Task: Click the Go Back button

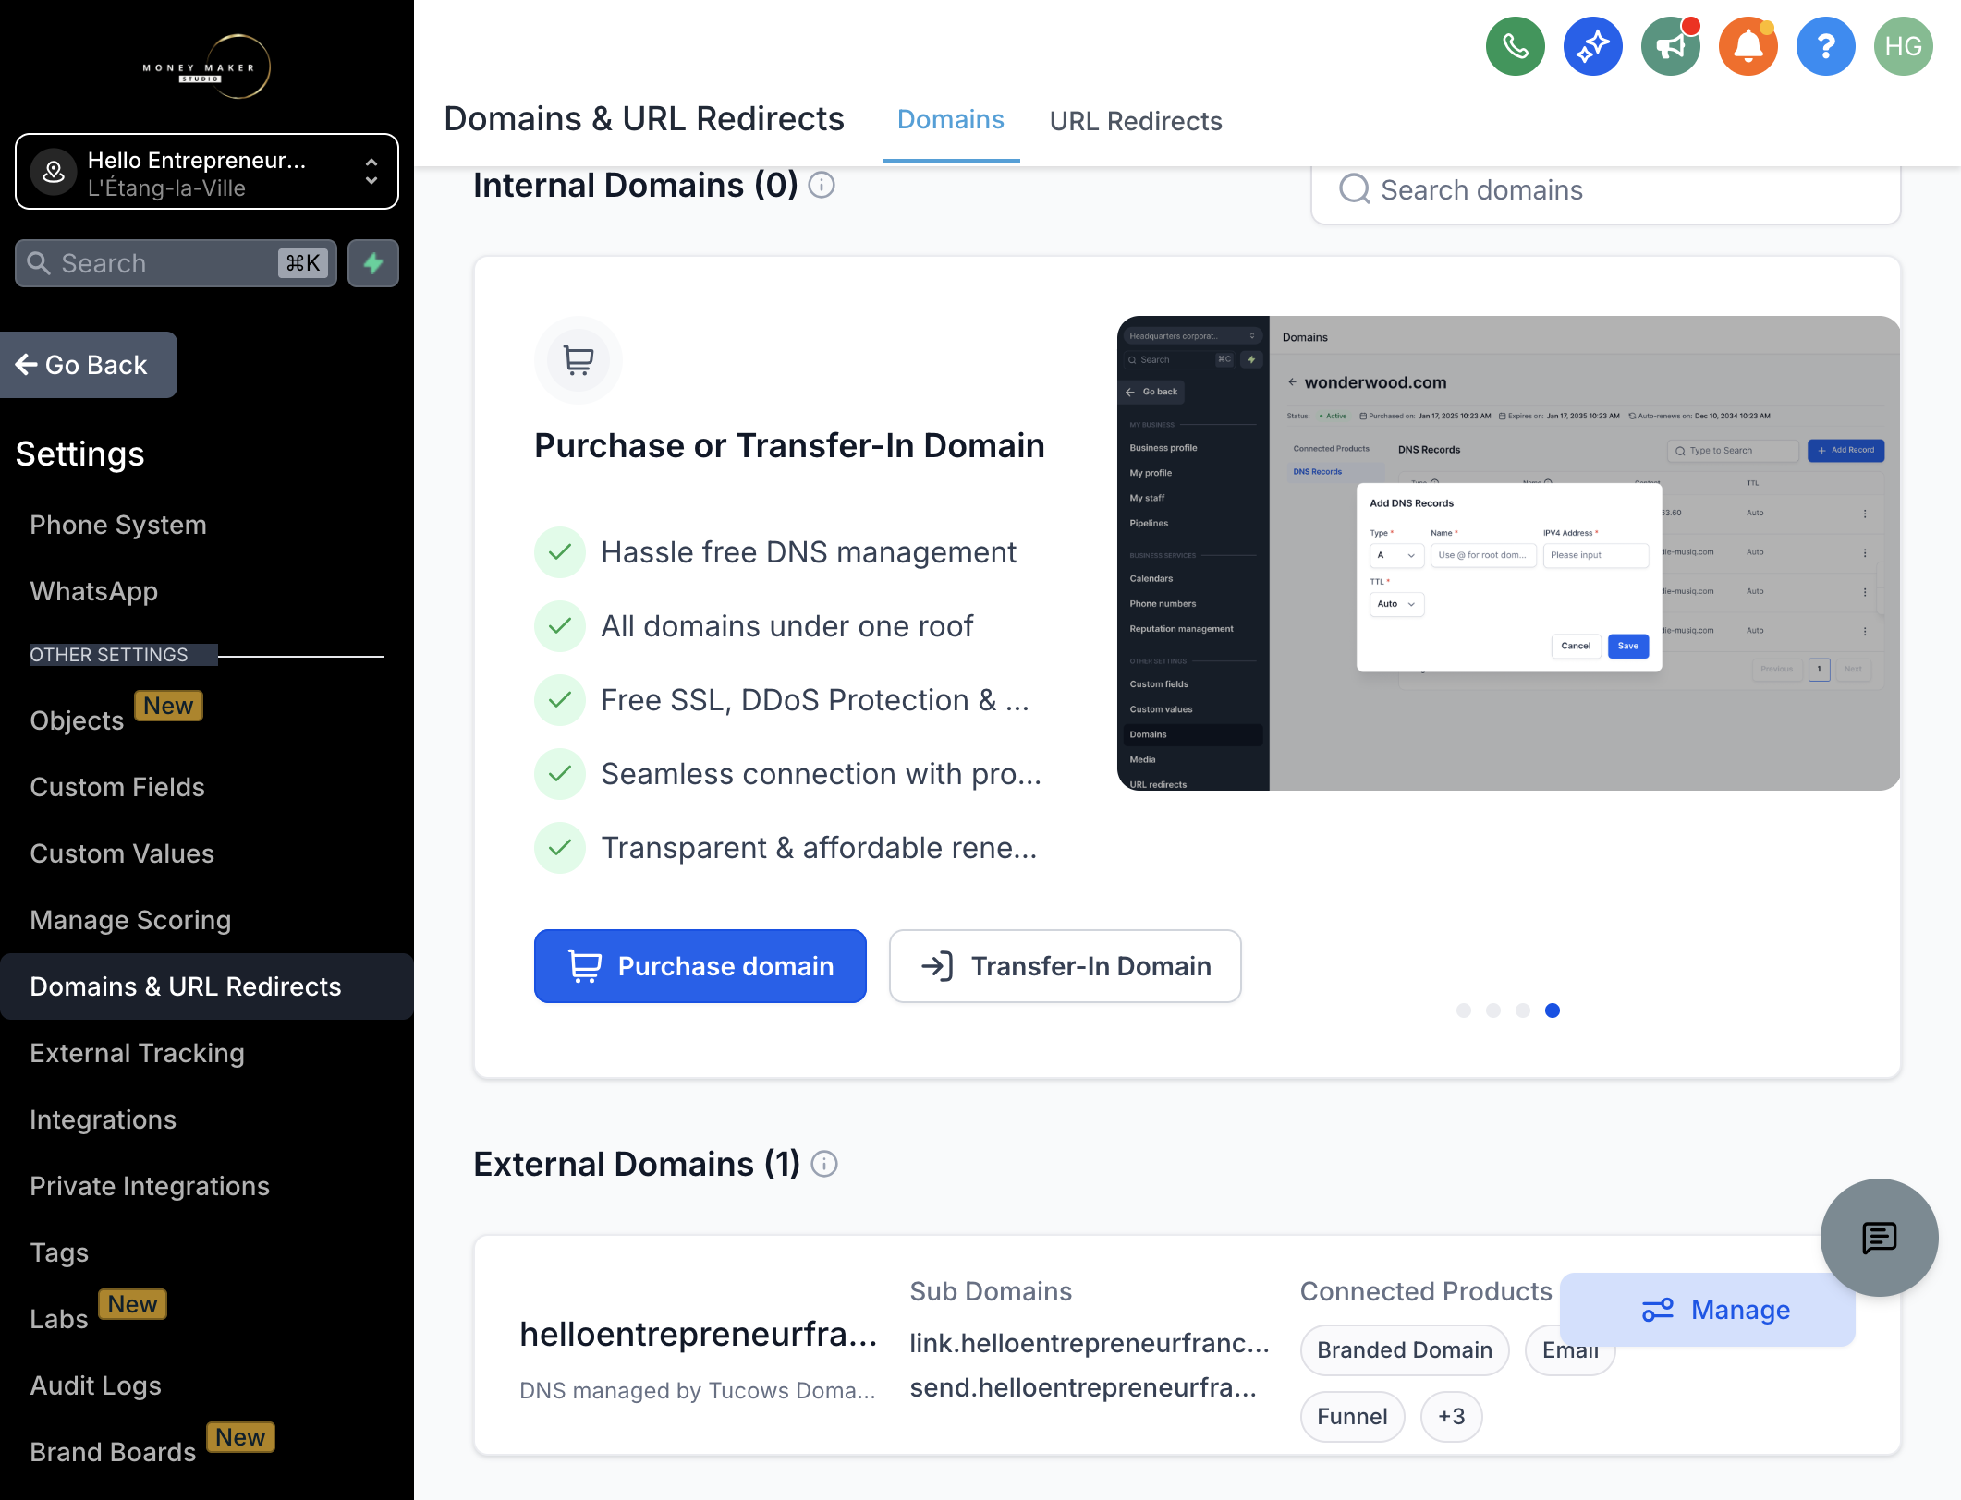Action: click(88, 365)
